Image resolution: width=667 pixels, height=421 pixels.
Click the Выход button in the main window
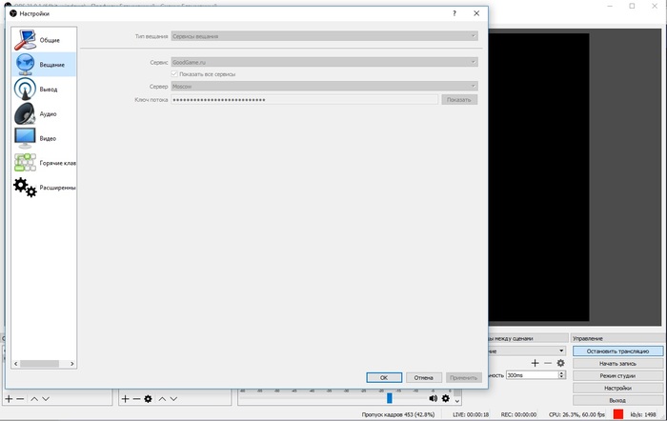pyautogui.click(x=617, y=401)
